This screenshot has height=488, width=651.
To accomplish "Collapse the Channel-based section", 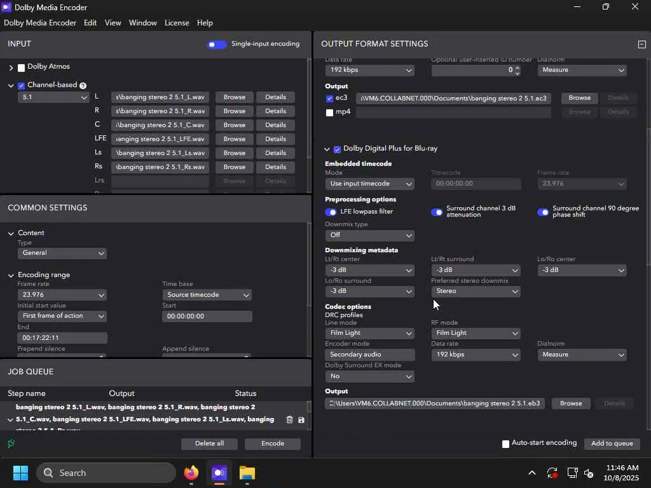I will point(11,86).
